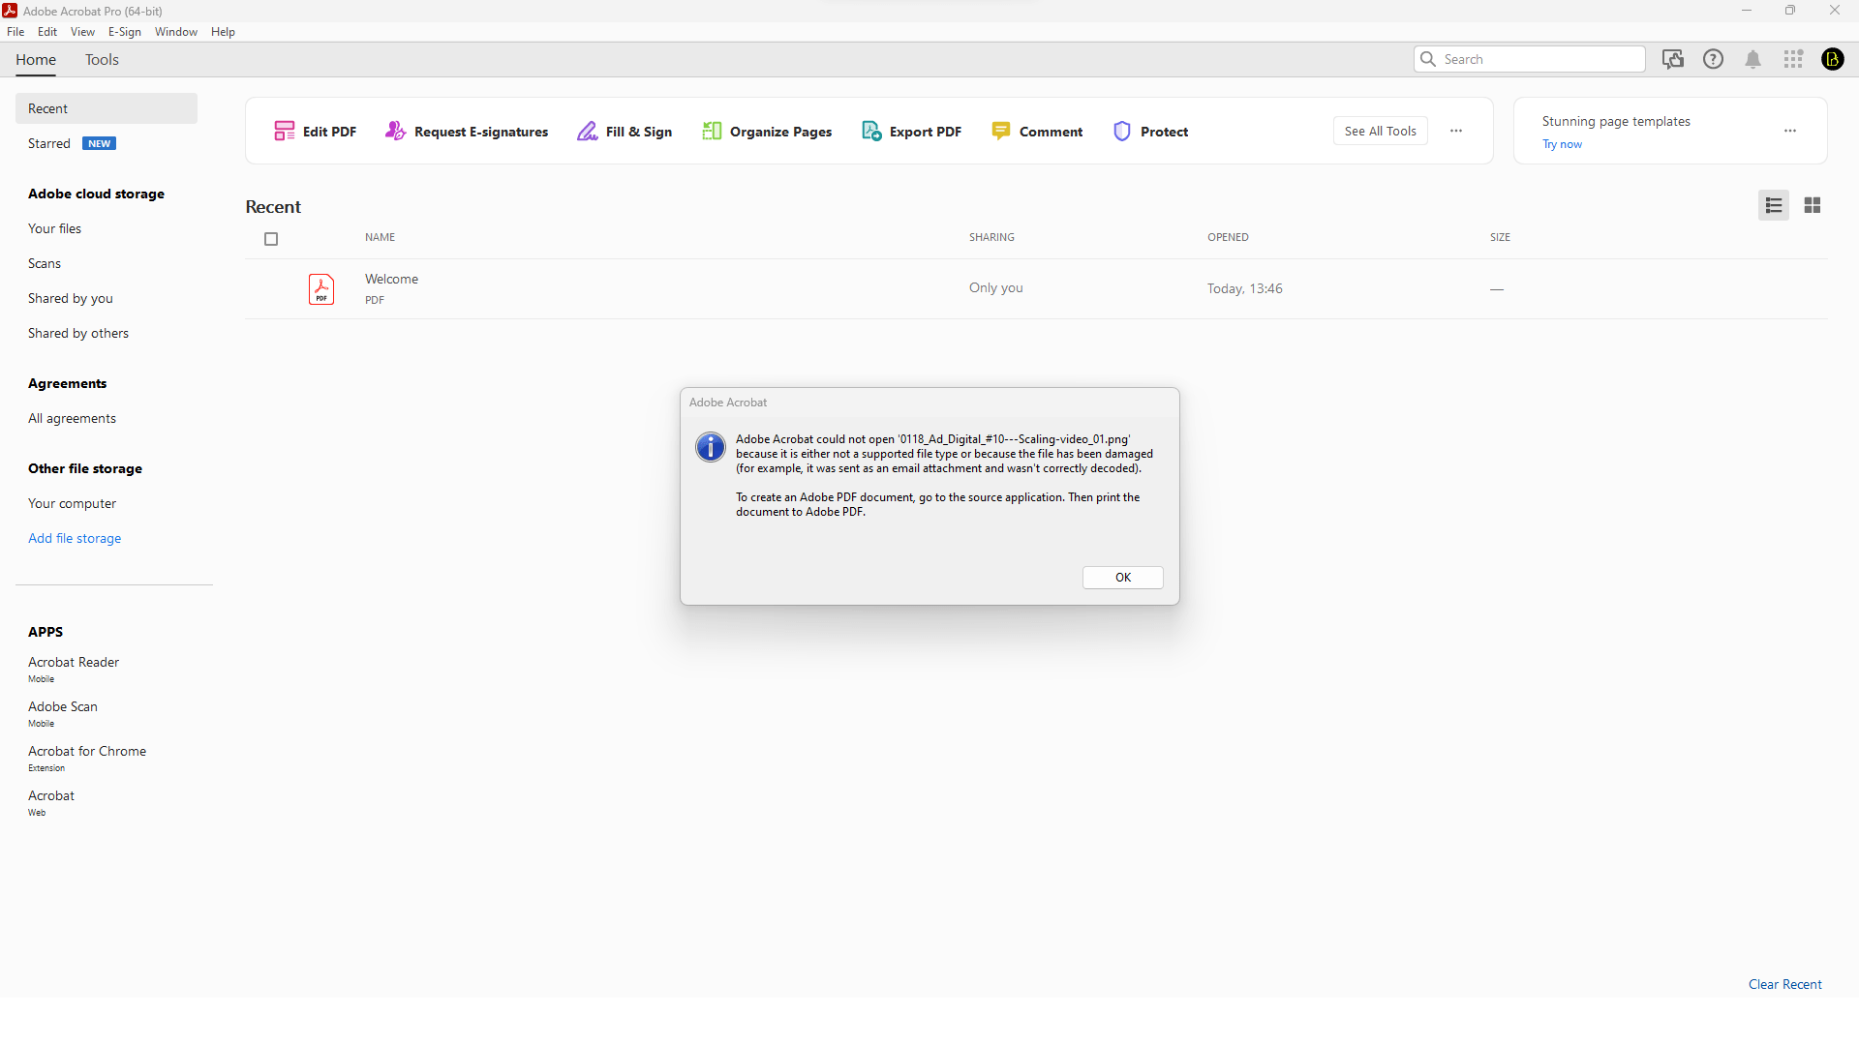1859x1045 pixels.
Task: Click the Edit PDF tool icon
Action: tap(284, 132)
